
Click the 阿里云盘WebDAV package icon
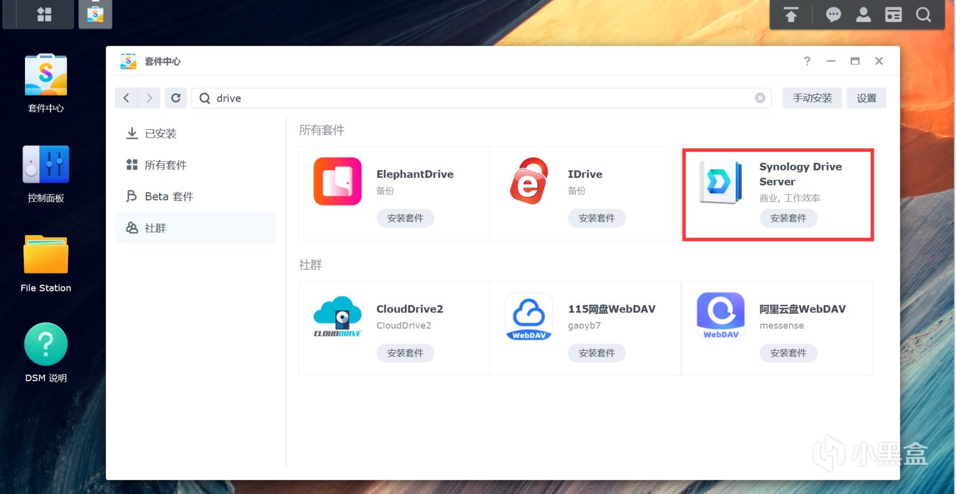pyautogui.click(x=721, y=316)
